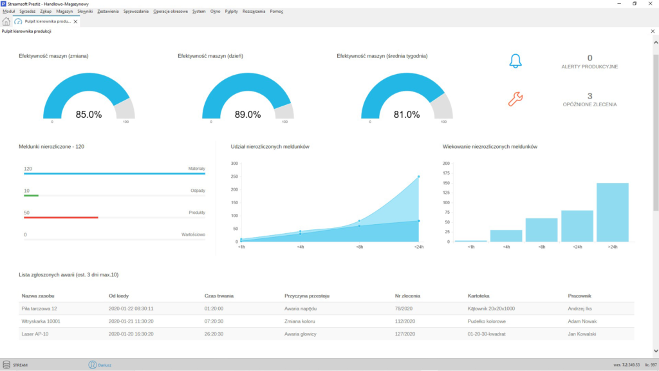
Task: Click the Dariusz user icon in status bar
Action: click(93, 365)
